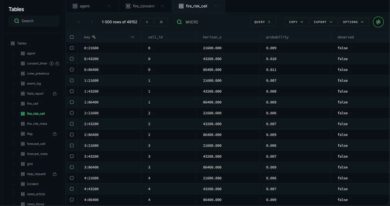Toggle key column sort arrow
The height and width of the screenshot is (206, 390).
(x=133, y=37)
